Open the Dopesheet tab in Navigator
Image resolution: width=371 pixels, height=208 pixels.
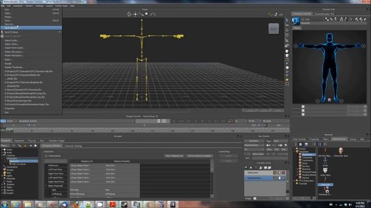point(19,141)
